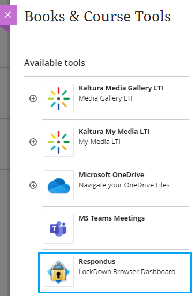Click the 'Books & Course Tools' panel title
This screenshot has width=195, height=296.
(x=97, y=16)
